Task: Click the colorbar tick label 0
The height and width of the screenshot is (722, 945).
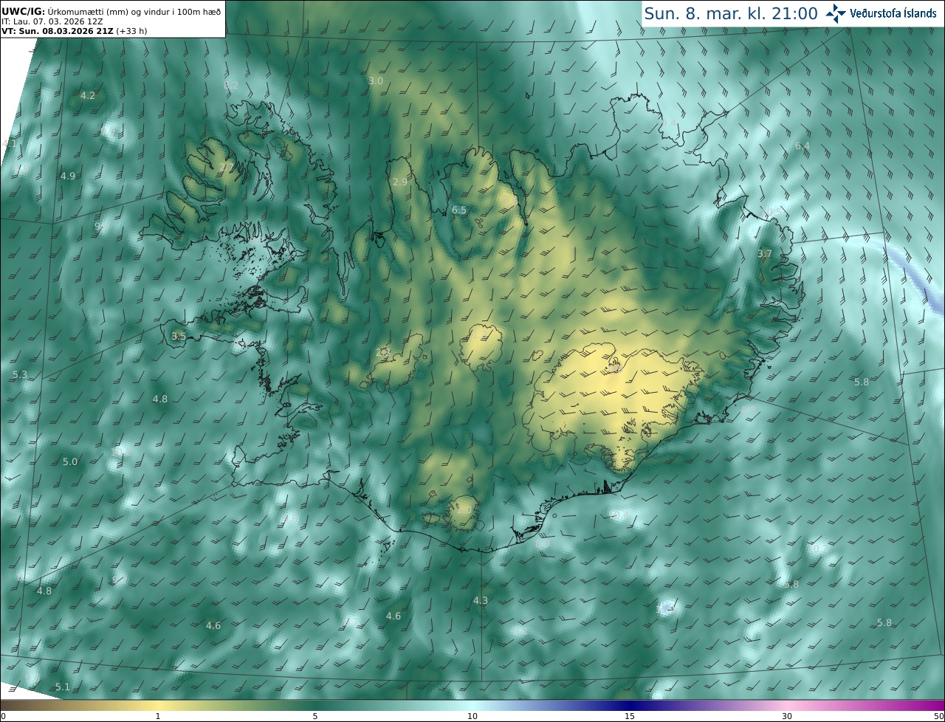Action: point(3,716)
